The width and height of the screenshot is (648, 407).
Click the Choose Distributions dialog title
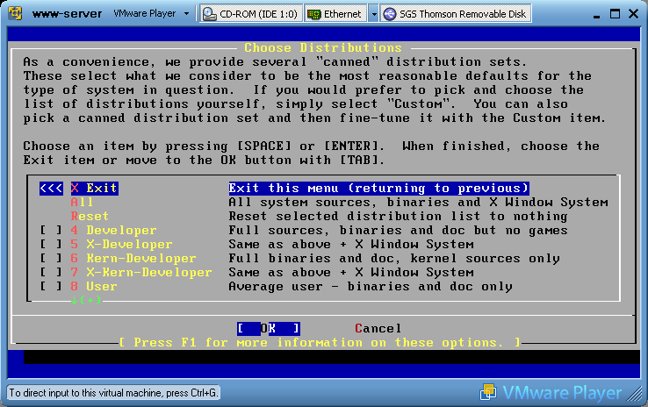[x=323, y=48]
